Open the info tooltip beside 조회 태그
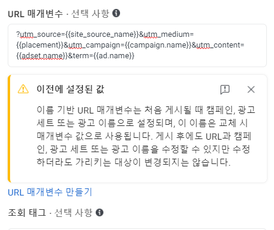 [99, 212]
